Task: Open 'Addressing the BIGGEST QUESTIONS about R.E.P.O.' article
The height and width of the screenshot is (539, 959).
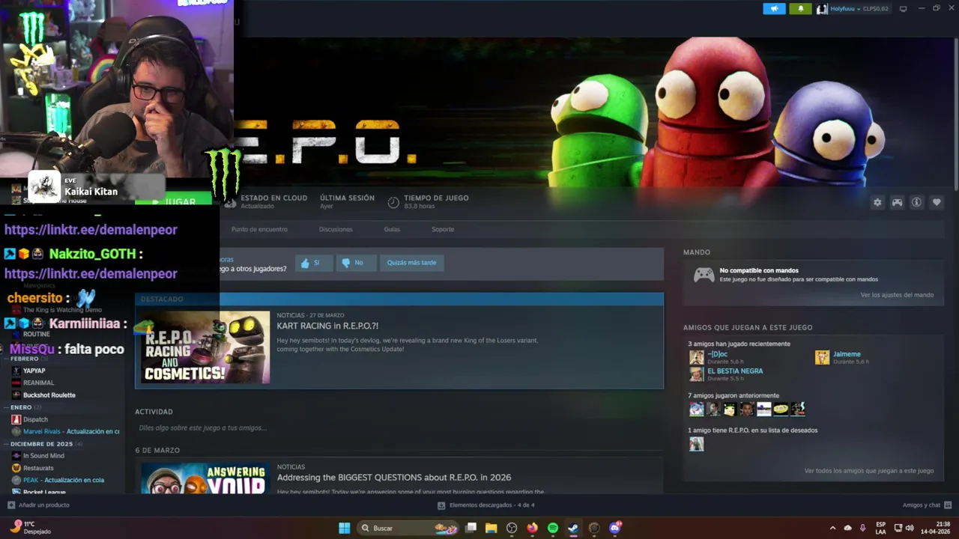Action: [394, 478]
